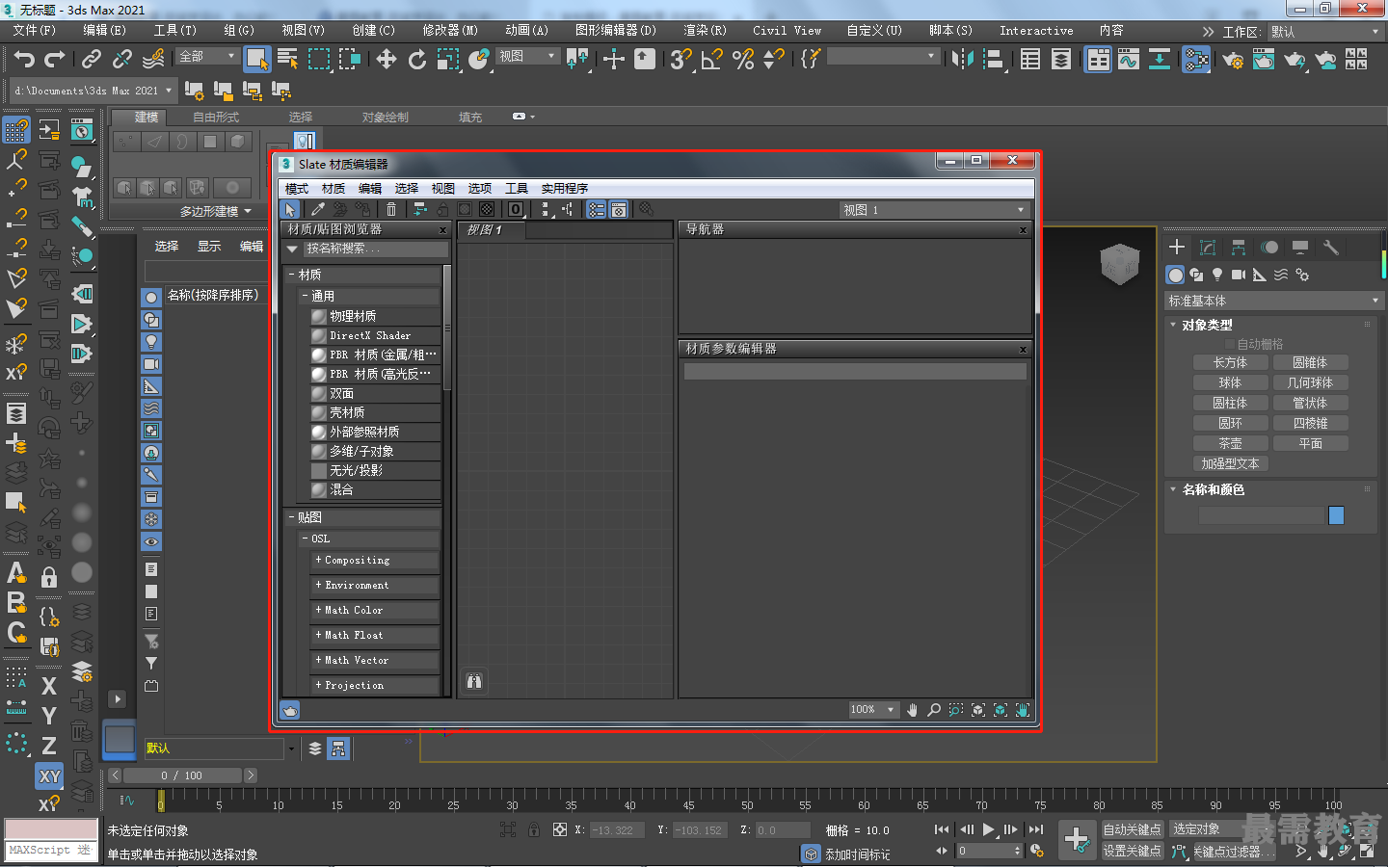Click the Pick Material eyedropper in Slate
The width and height of the screenshot is (1388, 867).
point(317,209)
